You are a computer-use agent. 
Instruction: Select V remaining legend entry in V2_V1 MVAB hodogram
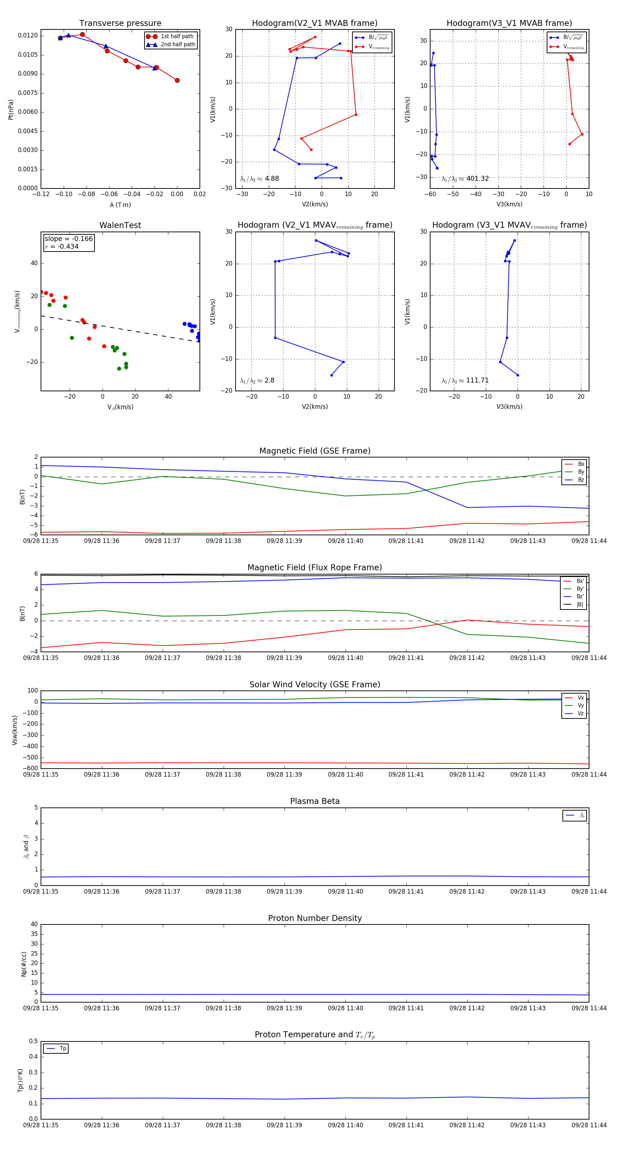372,47
